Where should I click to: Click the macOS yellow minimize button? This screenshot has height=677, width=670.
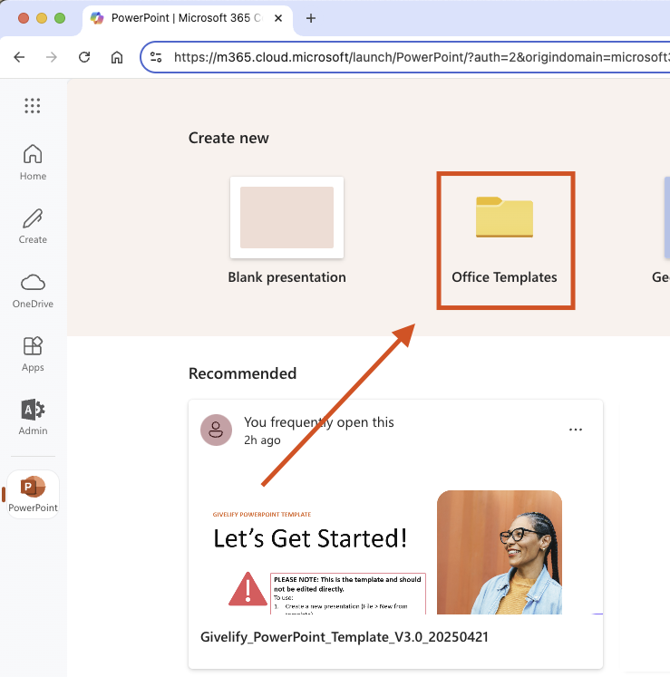pos(42,18)
